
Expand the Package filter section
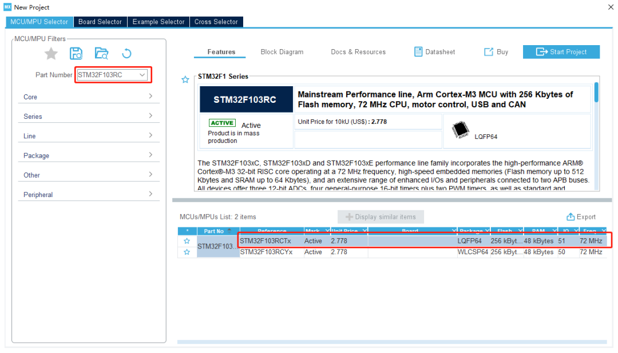(x=89, y=155)
